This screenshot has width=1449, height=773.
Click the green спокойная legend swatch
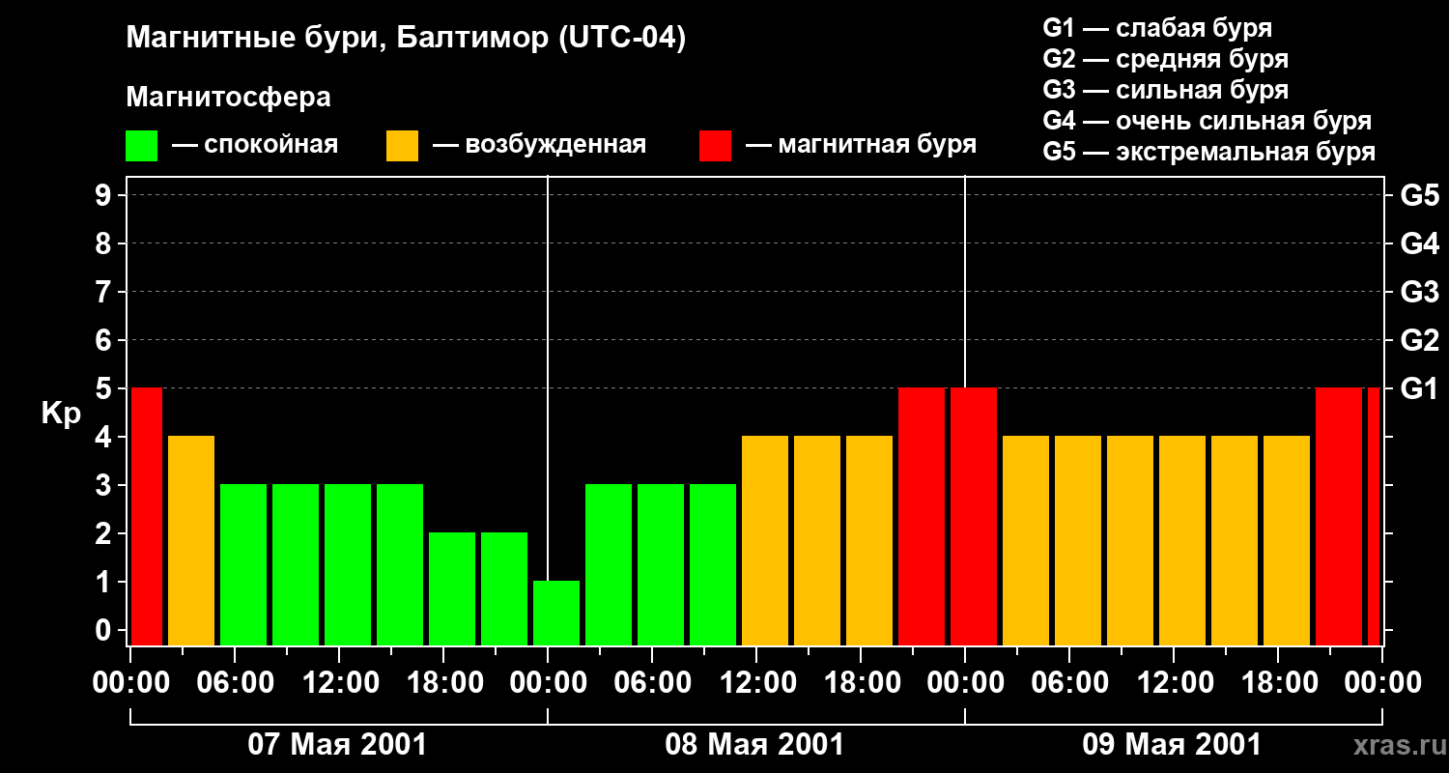[x=141, y=146]
